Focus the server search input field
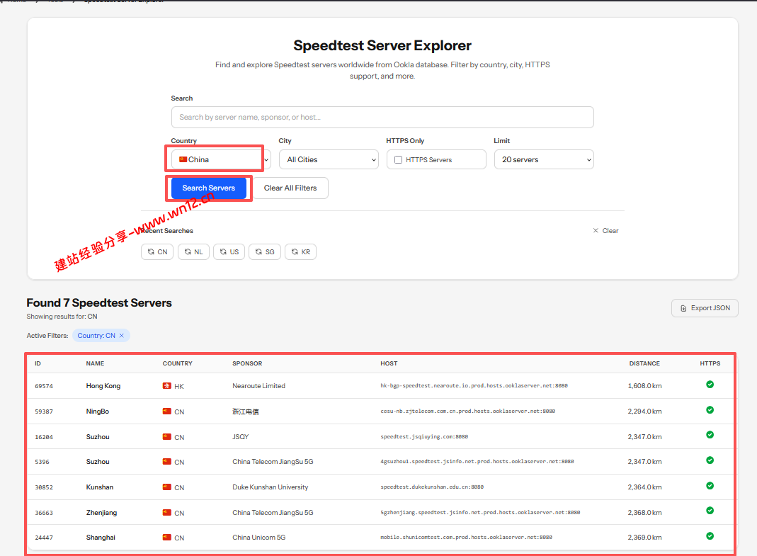The height and width of the screenshot is (556, 757). point(382,118)
